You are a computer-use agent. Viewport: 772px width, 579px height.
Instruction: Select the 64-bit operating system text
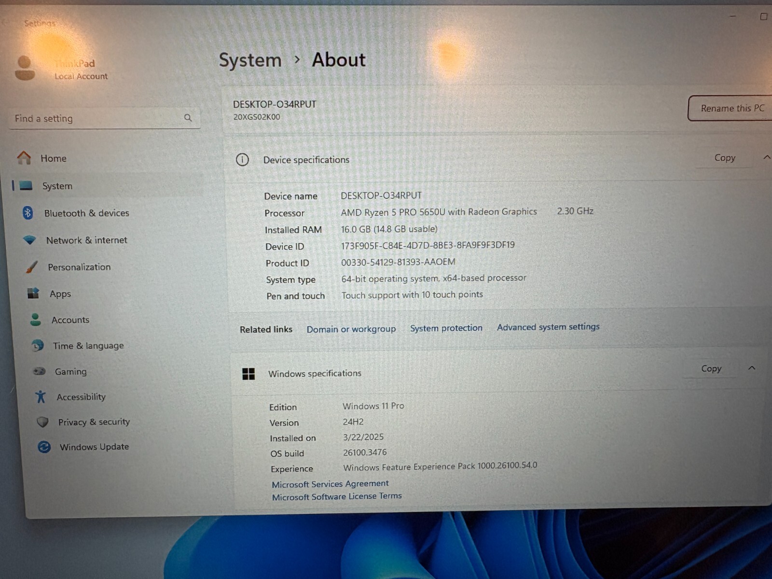434,278
